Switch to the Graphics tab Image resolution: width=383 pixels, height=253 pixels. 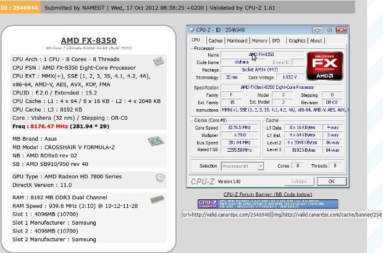click(297, 41)
